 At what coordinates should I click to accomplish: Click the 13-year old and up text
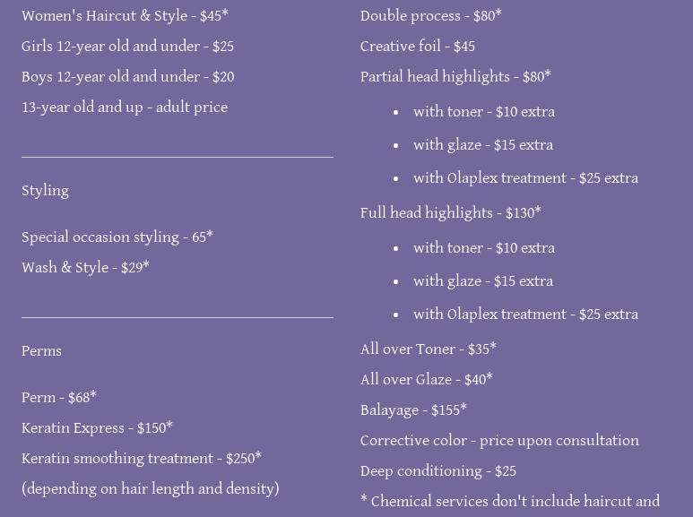tap(125, 108)
